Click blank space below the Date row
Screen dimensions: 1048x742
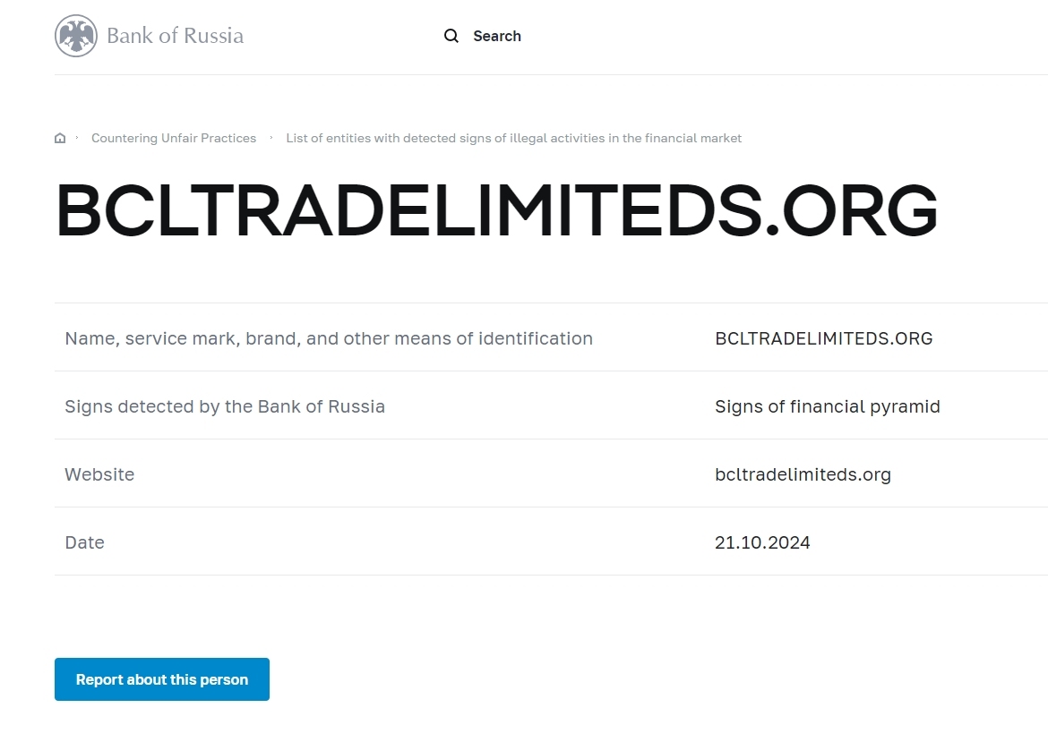(537, 618)
